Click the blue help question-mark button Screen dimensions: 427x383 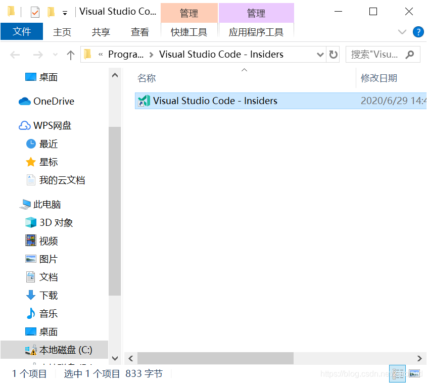pos(418,31)
